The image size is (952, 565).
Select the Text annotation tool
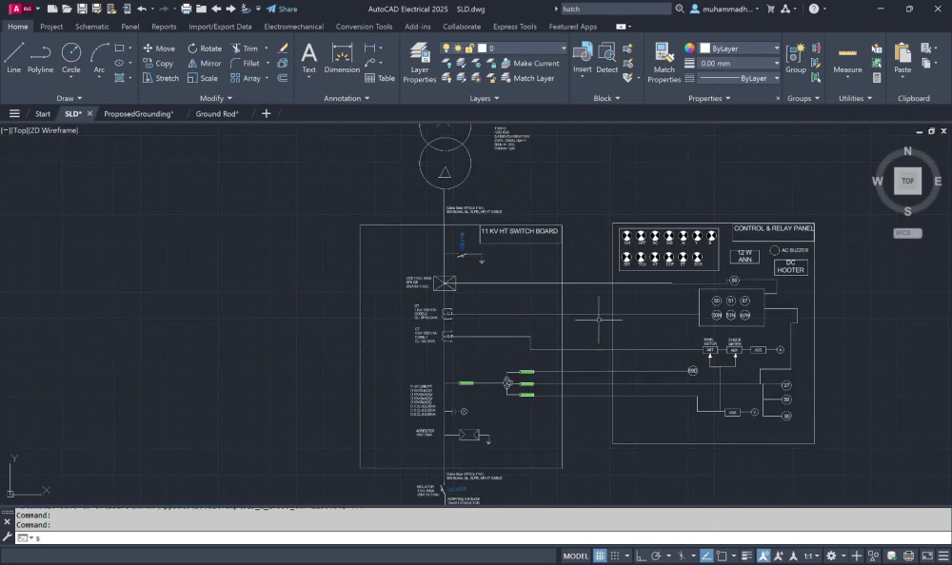pyautogui.click(x=309, y=58)
